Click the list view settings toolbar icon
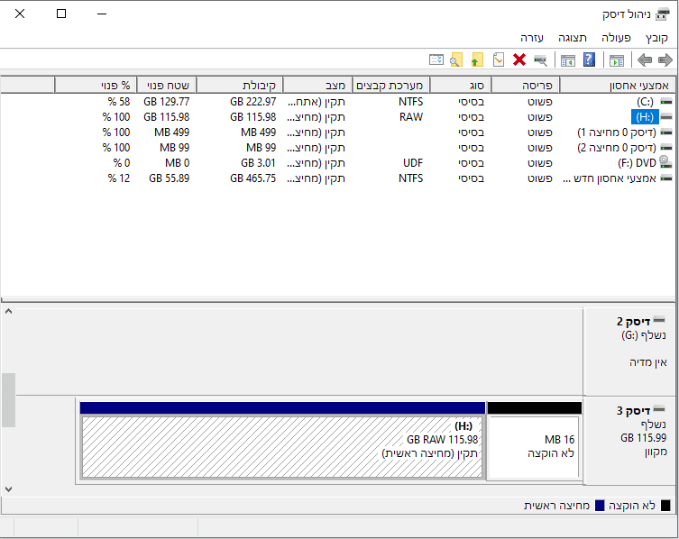 click(x=436, y=59)
